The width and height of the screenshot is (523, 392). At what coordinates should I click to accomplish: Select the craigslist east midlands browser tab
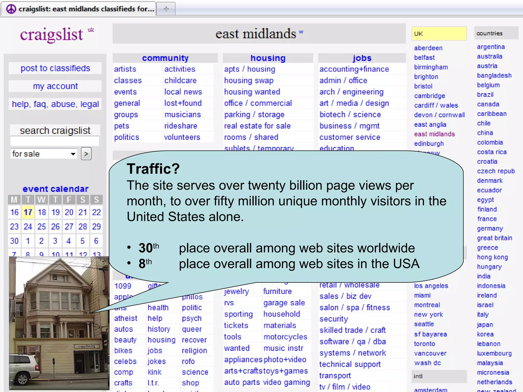pos(84,9)
